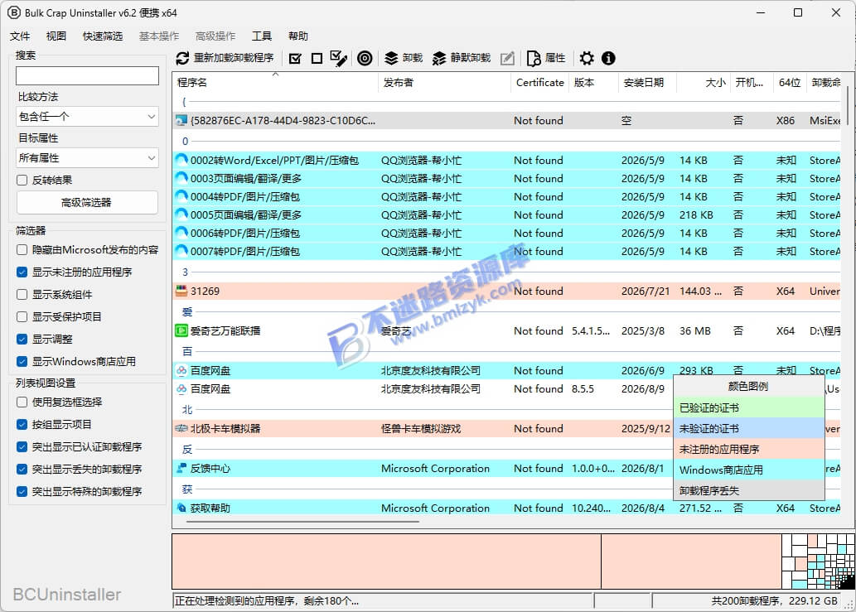Viewport: 856px width, 612px height.
Task: Enable 隐藏由Microsoft发布的内容 checkbox
Action: [x=22, y=250]
